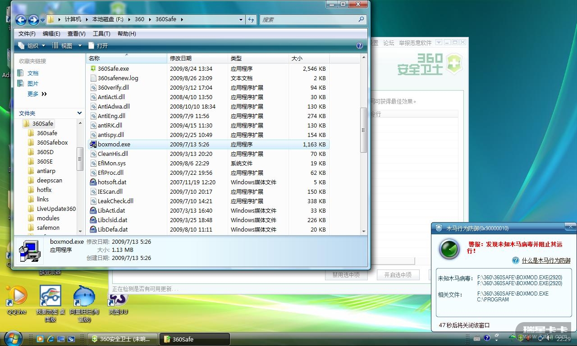Screen dimensions: 577x346
Task: Select the deepscan folder in the tree
Action: (x=50, y=180)
